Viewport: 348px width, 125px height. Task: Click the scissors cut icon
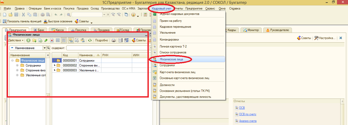[x=23, y=15]
